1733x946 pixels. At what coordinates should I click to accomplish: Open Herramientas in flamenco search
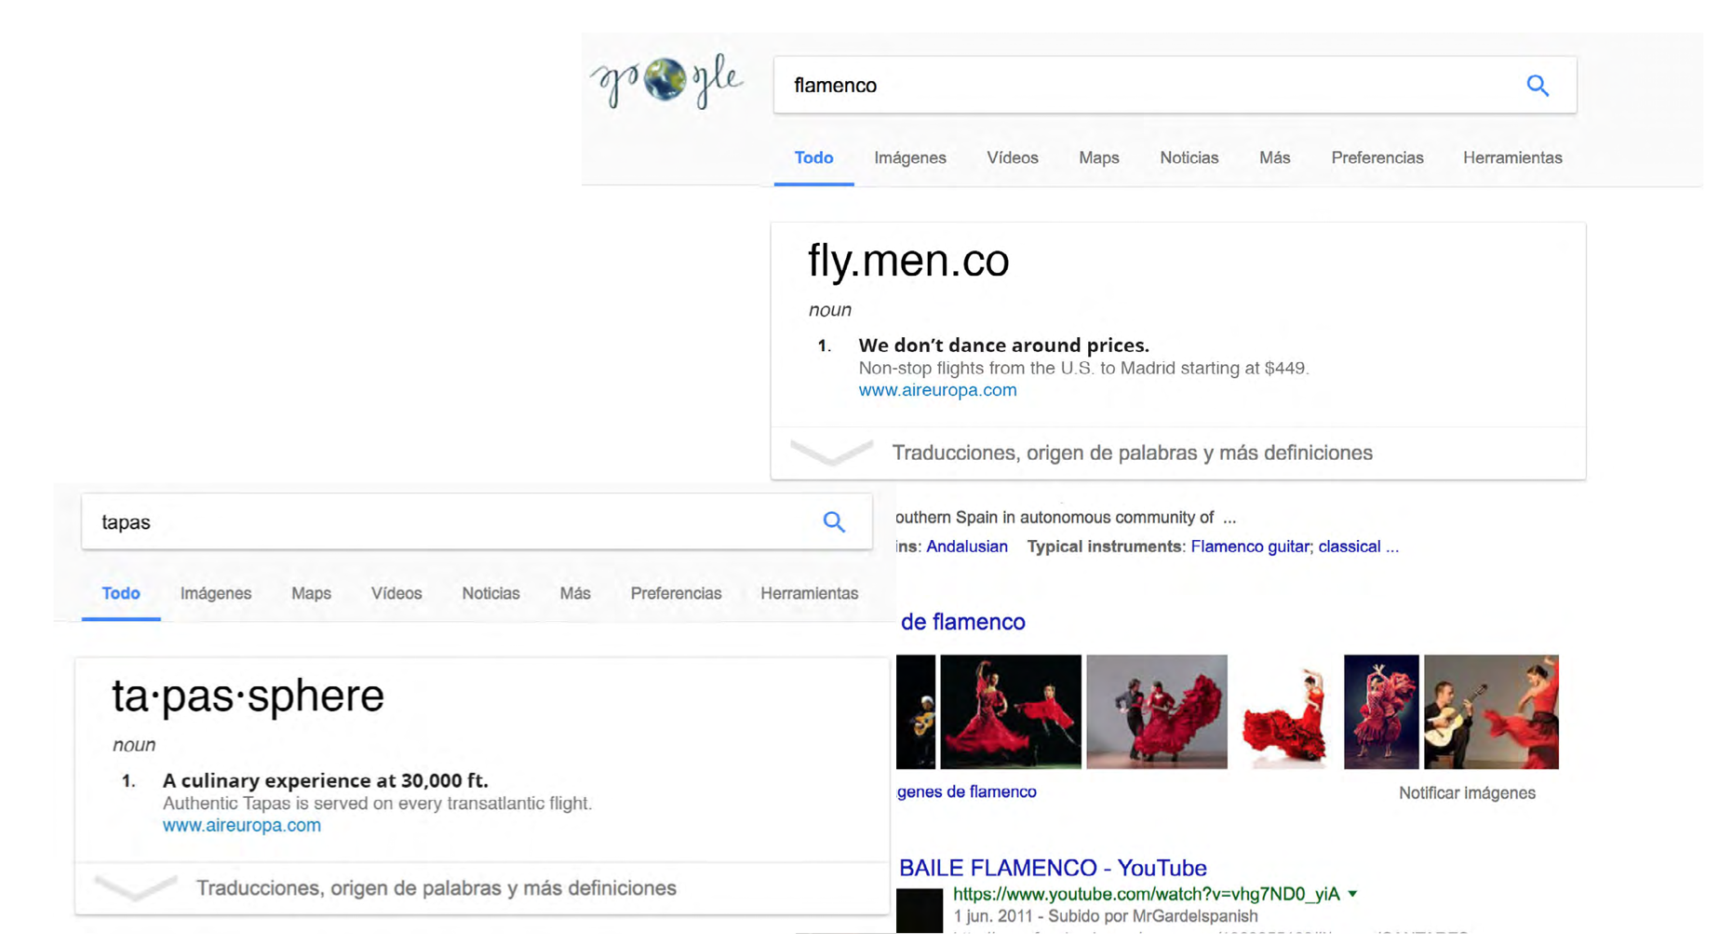pos(1512,157)
